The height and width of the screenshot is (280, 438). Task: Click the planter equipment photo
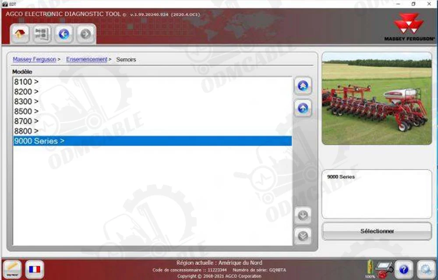click(377, 99)
